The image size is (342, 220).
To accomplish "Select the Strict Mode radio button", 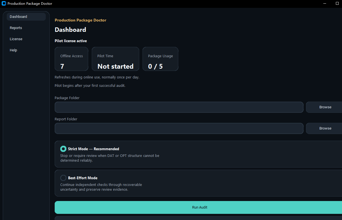I will pos(63,149).
